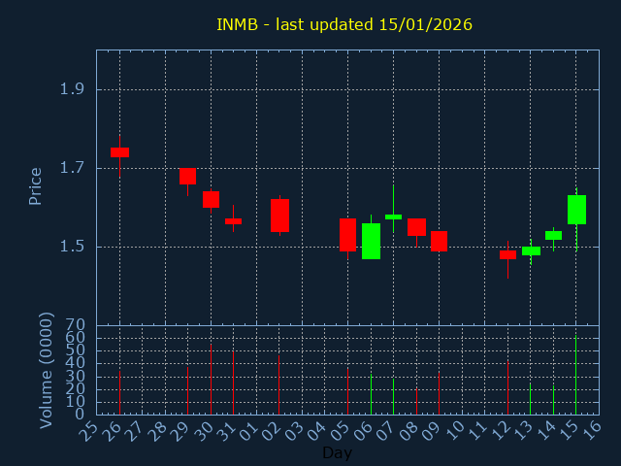621x466 pixels.
Task: Click the green volume bar on day 06
Action: [x=371, y=394]
